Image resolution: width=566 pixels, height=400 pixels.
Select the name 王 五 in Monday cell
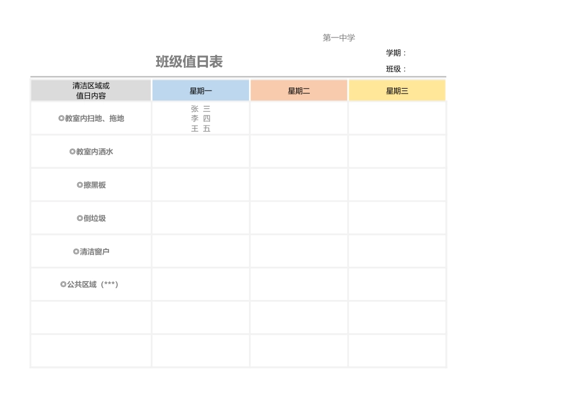(x=201, y=129)
